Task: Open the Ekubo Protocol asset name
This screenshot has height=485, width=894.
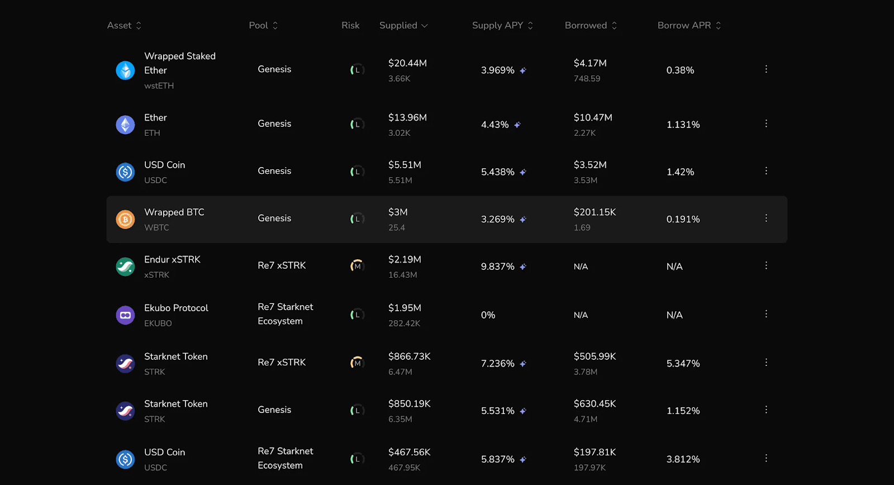Action: click(x=176, y=308)
